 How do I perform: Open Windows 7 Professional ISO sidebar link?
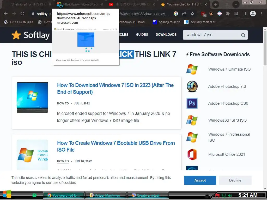pos(229,137)
